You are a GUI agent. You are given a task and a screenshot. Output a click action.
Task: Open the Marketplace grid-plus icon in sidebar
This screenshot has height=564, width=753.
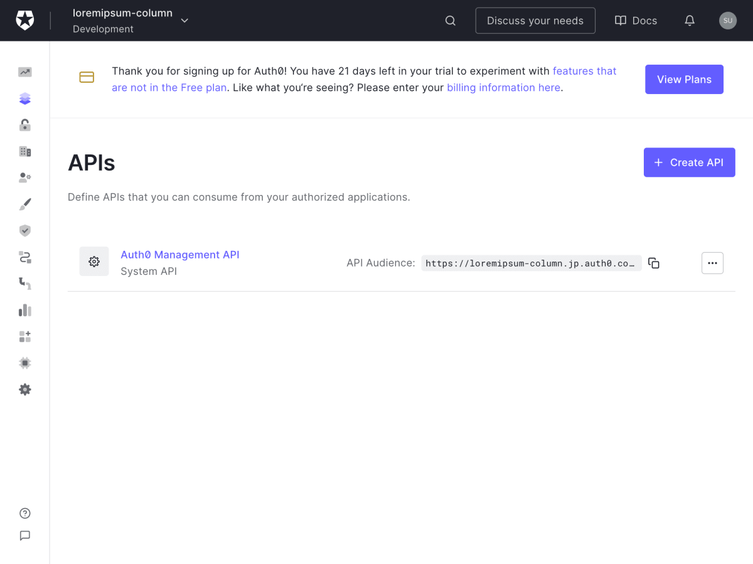(25, 337)
